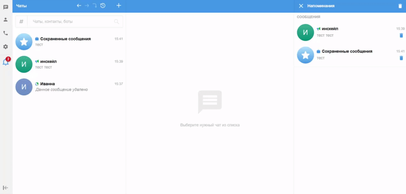Open the Сохраненные сообщения chat in list
The image size is (406, 194).
click(69, 41)
